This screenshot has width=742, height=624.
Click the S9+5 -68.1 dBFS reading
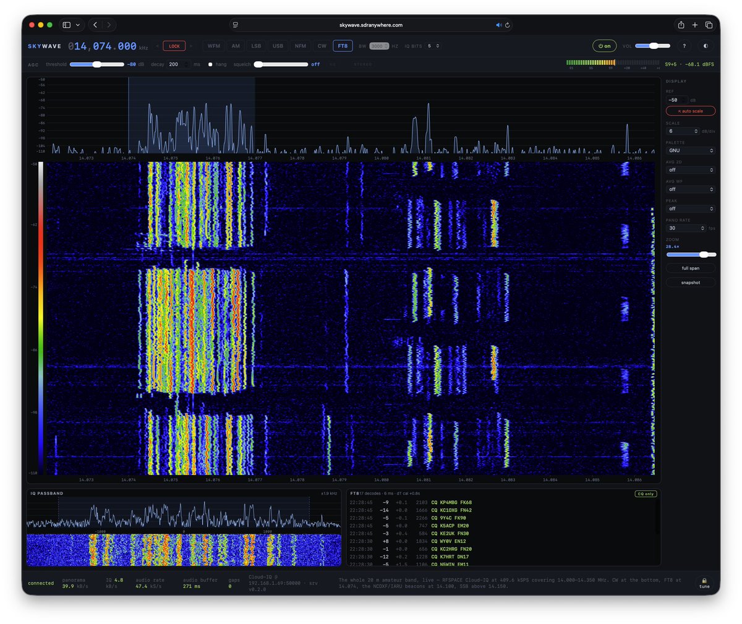[689, 64]
